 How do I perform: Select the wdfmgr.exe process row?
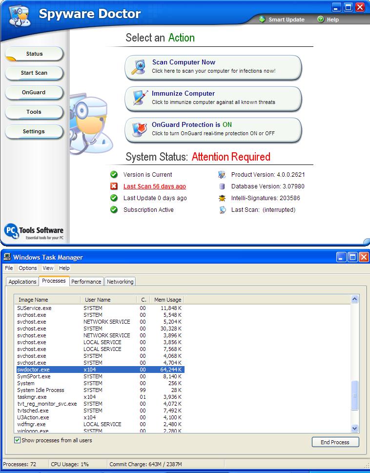100,424
